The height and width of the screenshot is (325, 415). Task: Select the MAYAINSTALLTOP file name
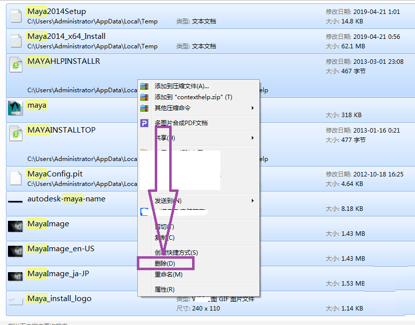point(61,130)
